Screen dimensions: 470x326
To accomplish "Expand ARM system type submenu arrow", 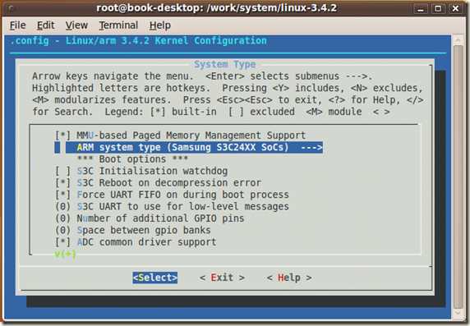I will (311, 148).
